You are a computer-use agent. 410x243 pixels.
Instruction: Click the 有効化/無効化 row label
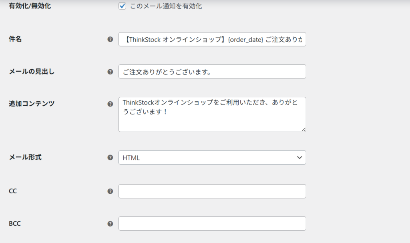tap(30, 6)
